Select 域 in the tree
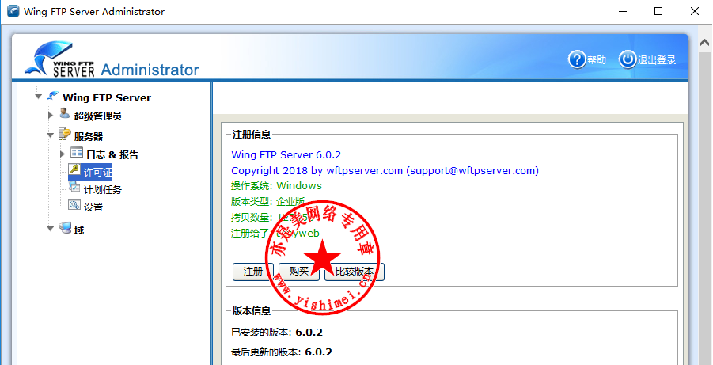Screen dimensions: 713x365 (79, 230)
